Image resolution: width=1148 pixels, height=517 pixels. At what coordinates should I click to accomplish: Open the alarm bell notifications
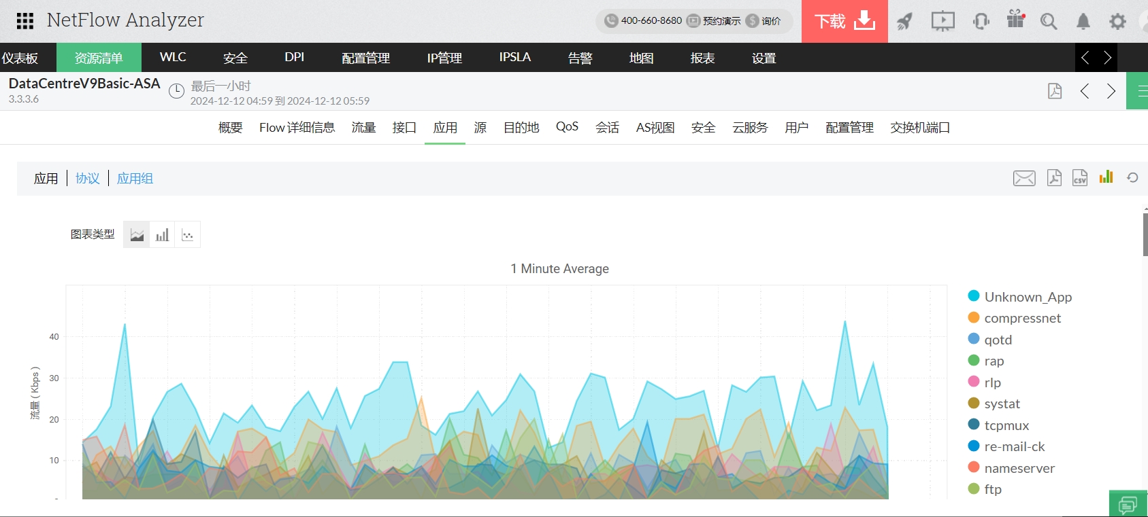(1083, 22)
